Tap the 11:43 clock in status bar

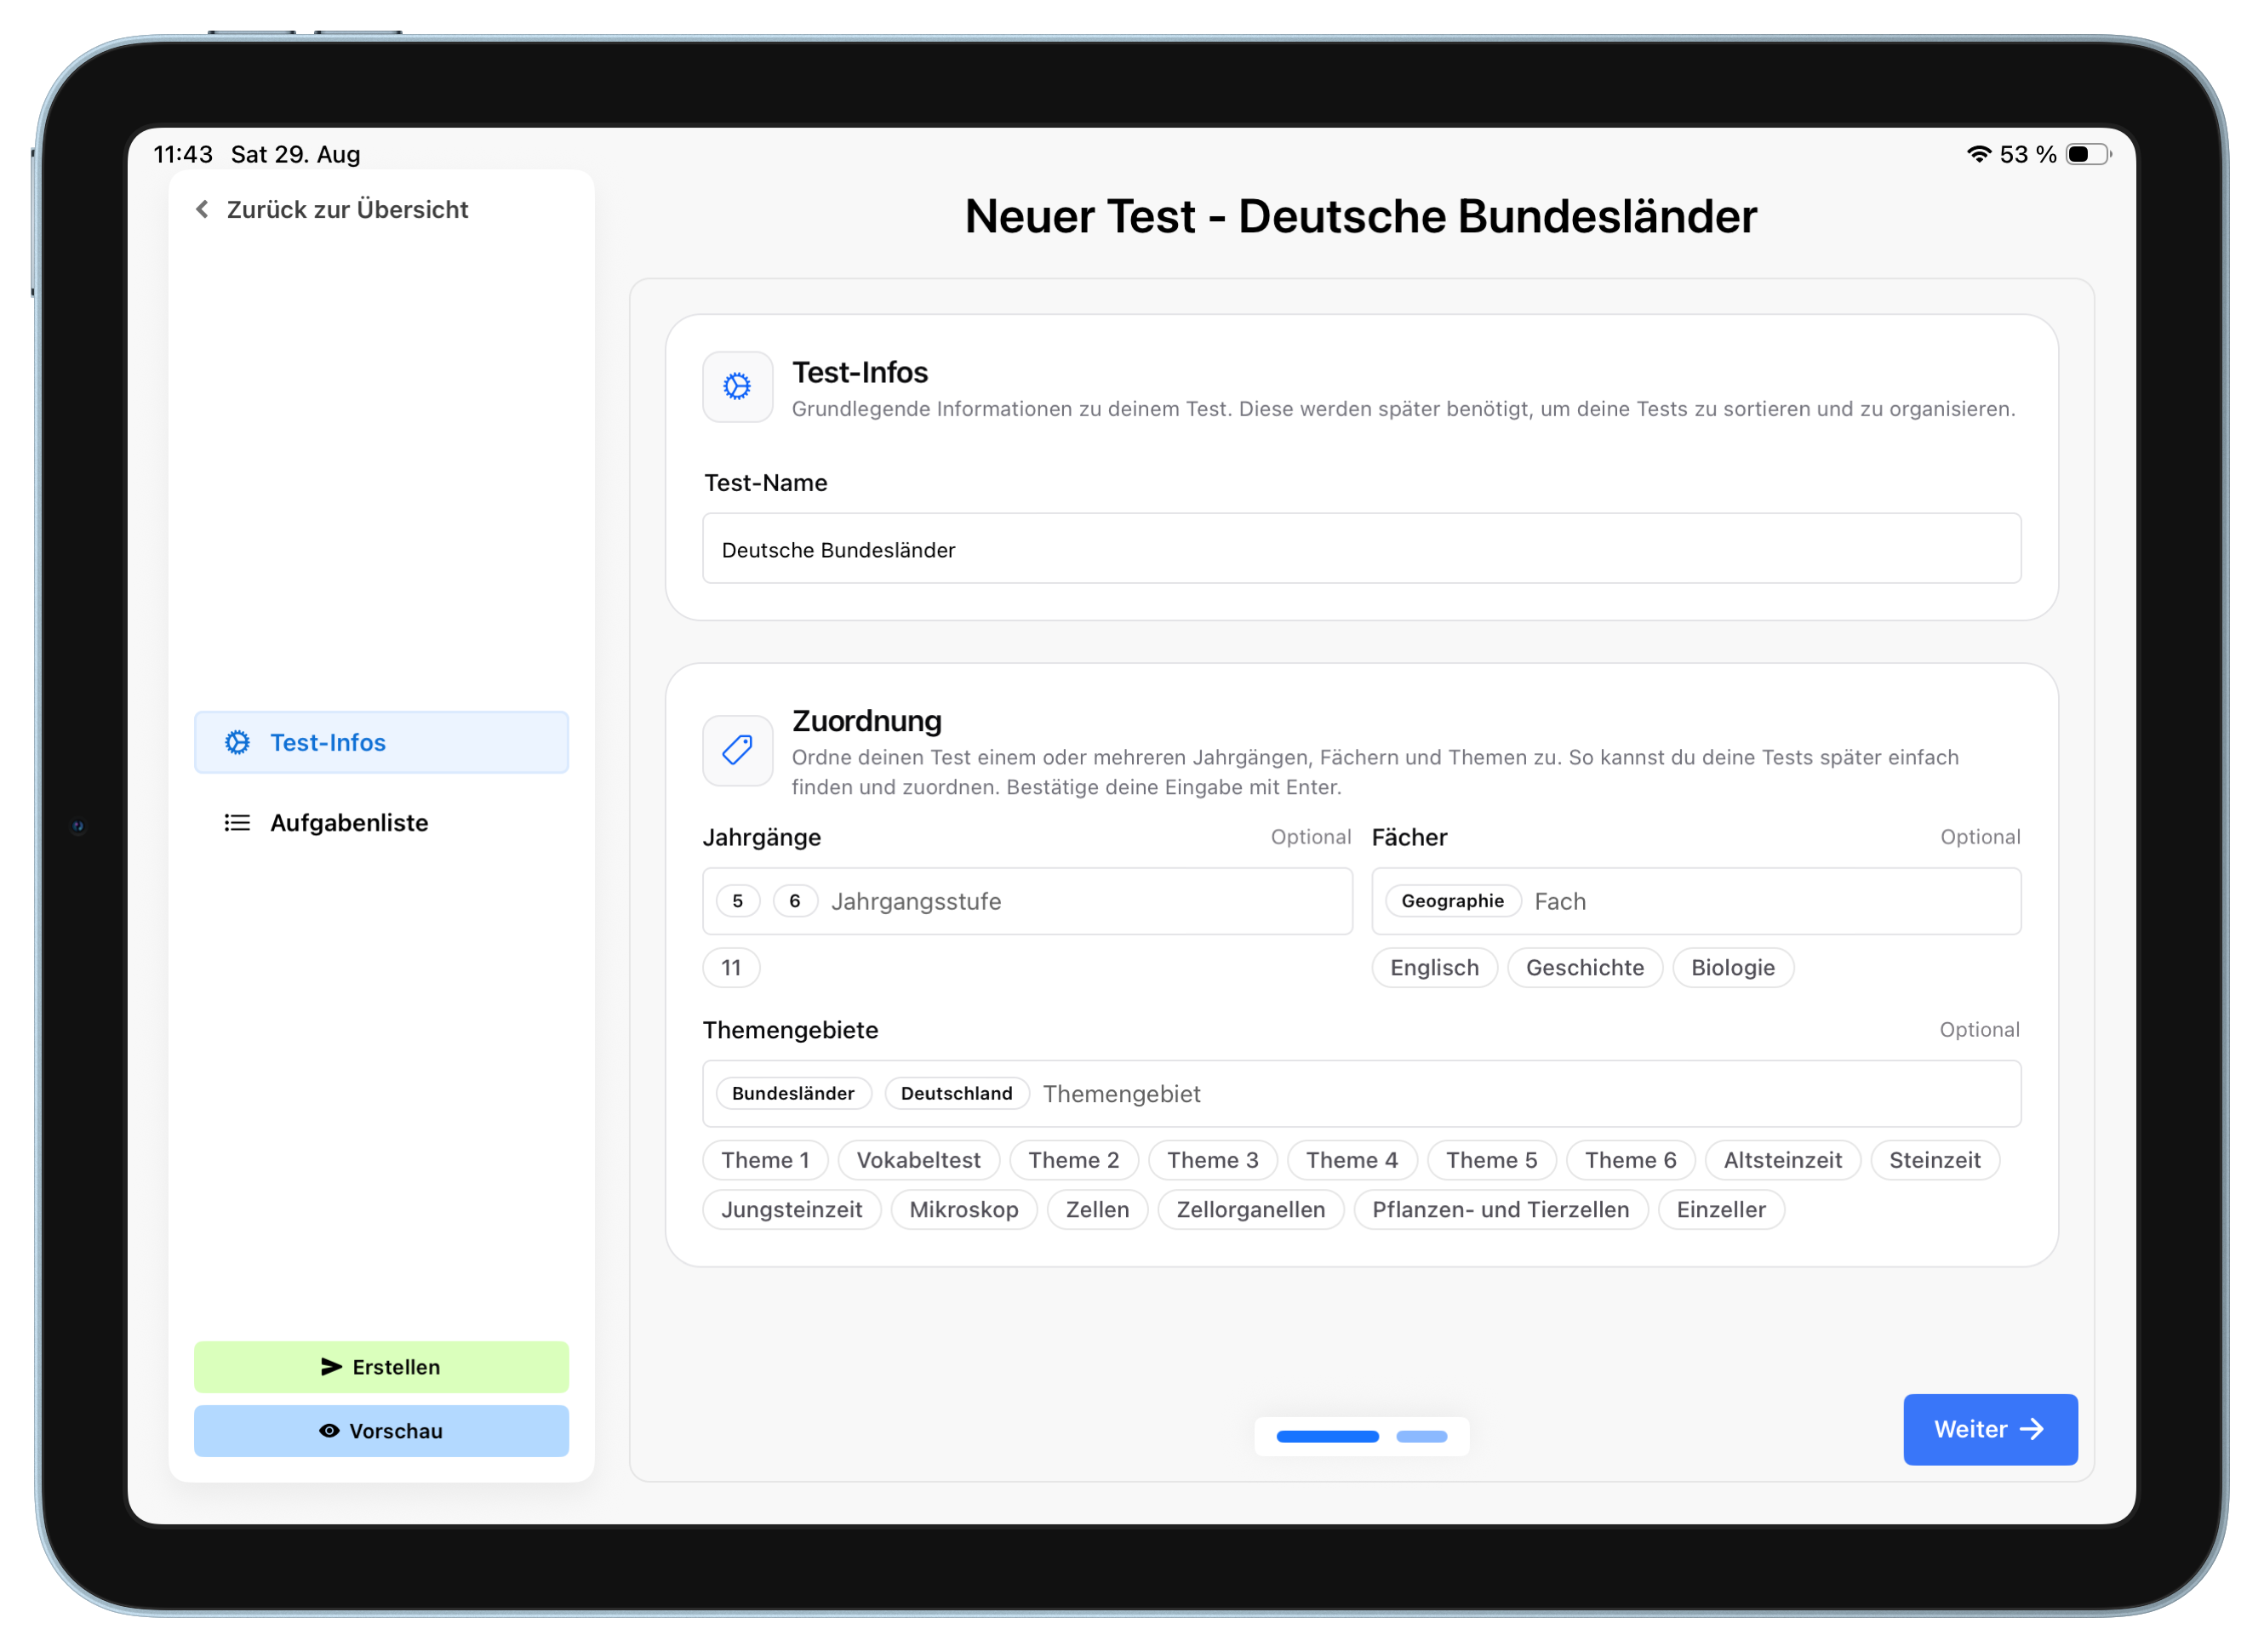[183, 154]
